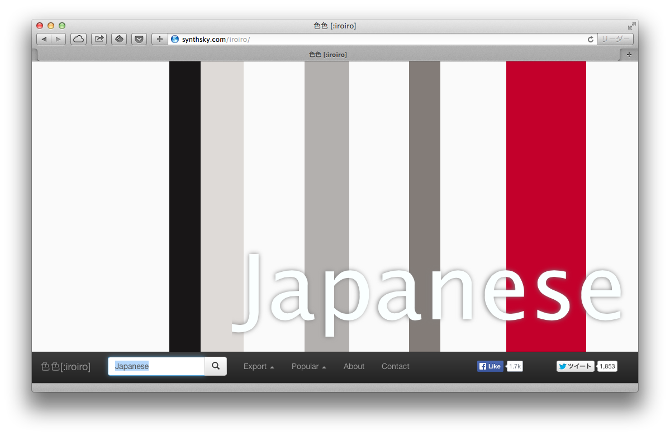
Task: Open new tab with plus icon
Action: [x=629, y=55]
